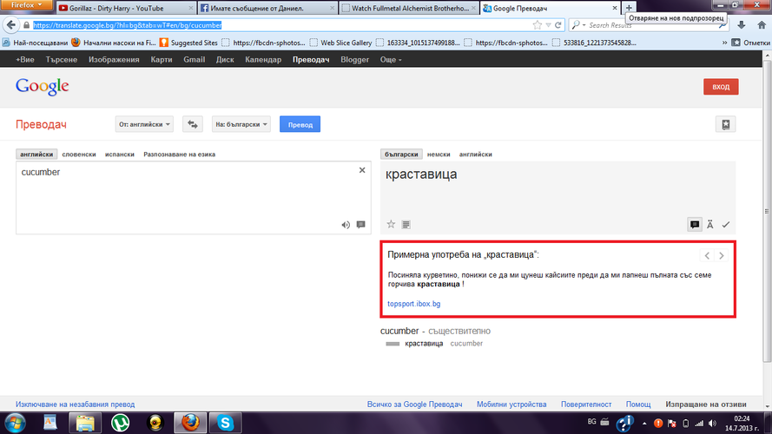Open the От: английски source language dropdown
The width and height of the screenshot is (772, 434).
click(x=144, y=124)
